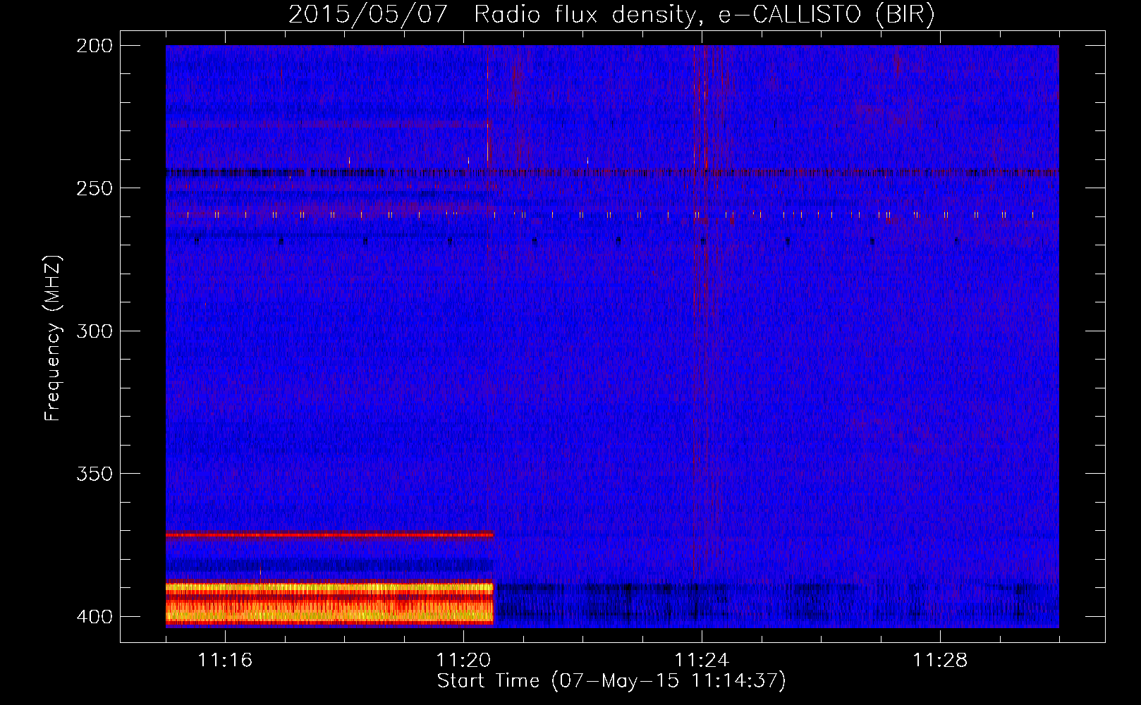The image size is (1141, 705).
Task: Click the 250 frequency tick label
Action: [x=94, y=188]
